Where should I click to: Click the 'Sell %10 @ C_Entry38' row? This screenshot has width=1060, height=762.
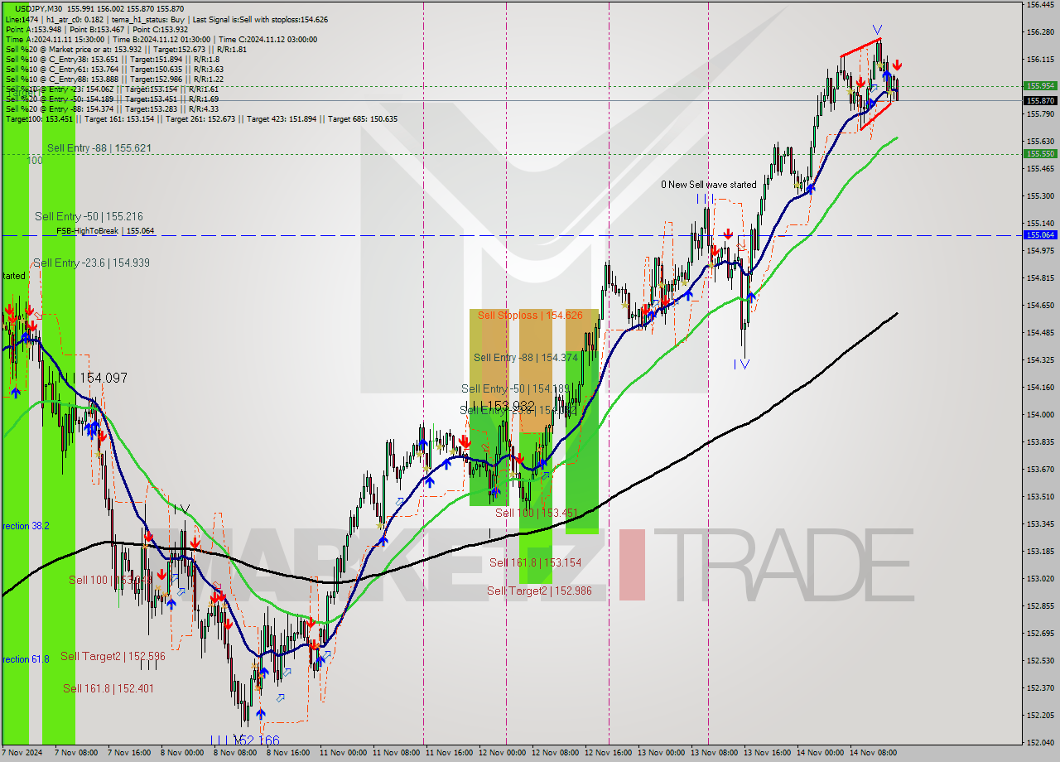pos(113,59)
